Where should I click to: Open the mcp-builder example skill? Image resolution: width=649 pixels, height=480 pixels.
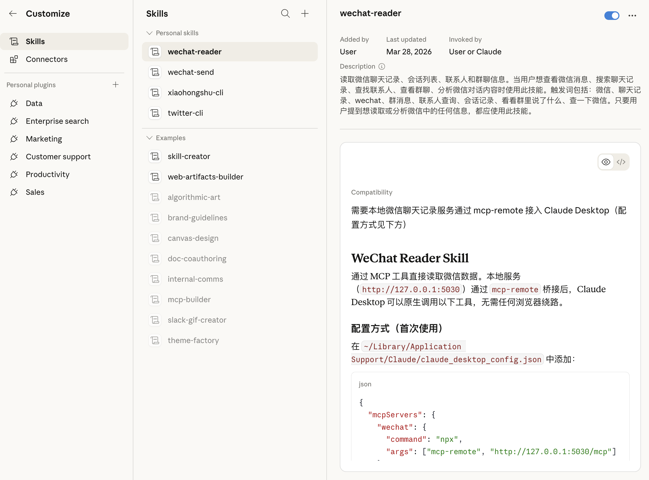[230, 299]
